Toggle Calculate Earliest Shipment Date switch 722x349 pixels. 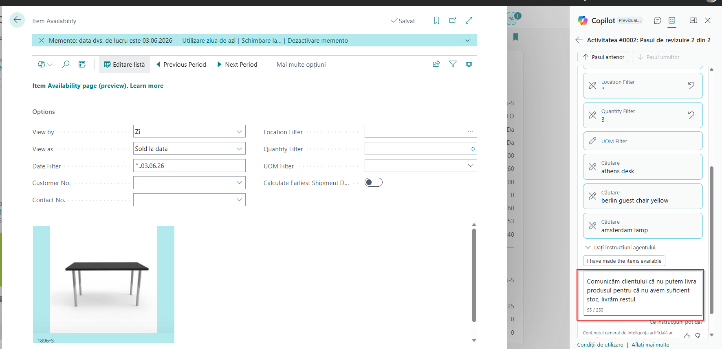pos(373,182)
